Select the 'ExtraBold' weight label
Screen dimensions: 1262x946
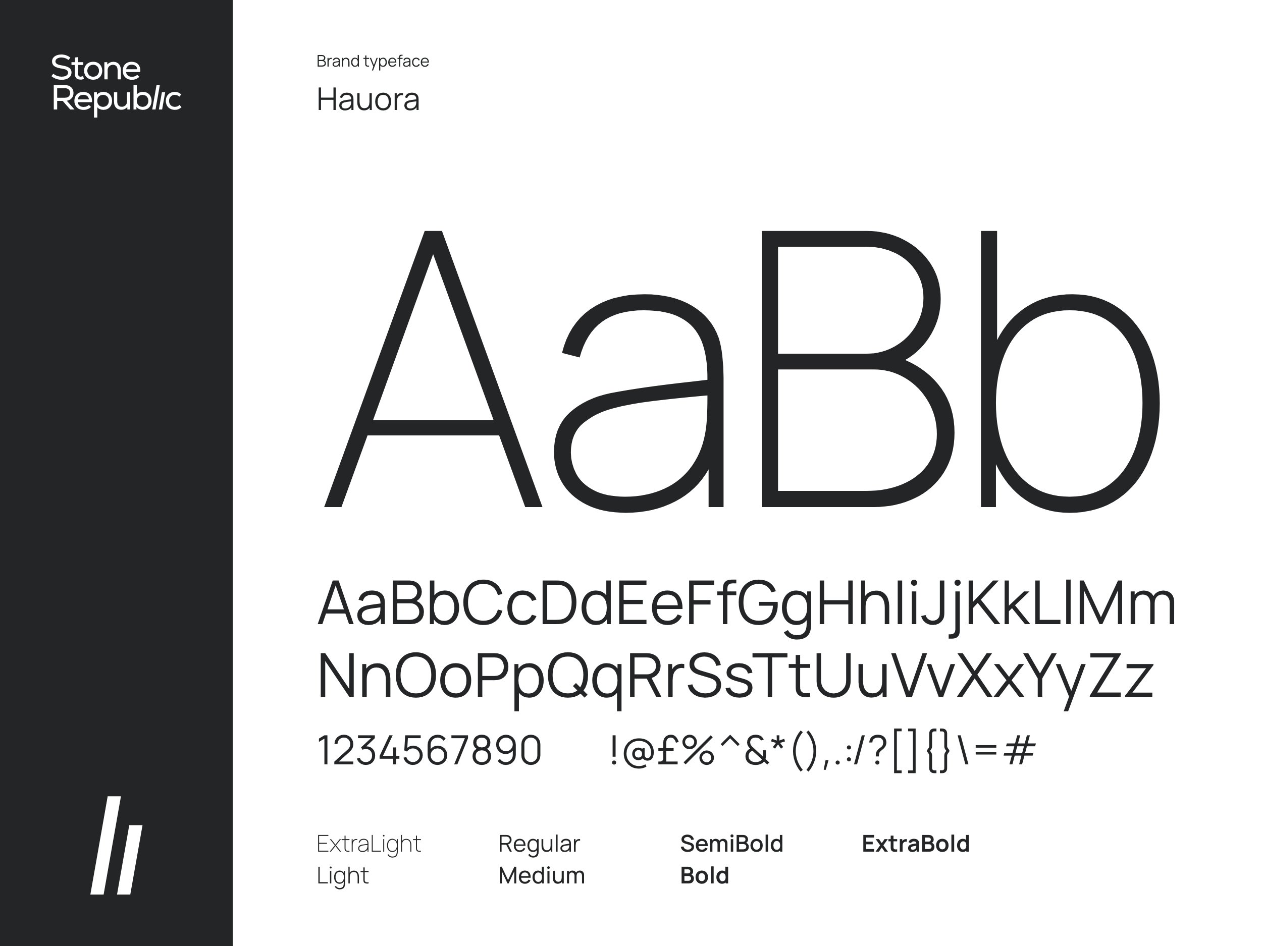[x=915, y=844]
